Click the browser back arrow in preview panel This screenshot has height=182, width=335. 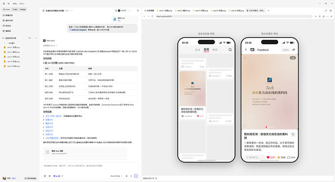pos(144,16)
